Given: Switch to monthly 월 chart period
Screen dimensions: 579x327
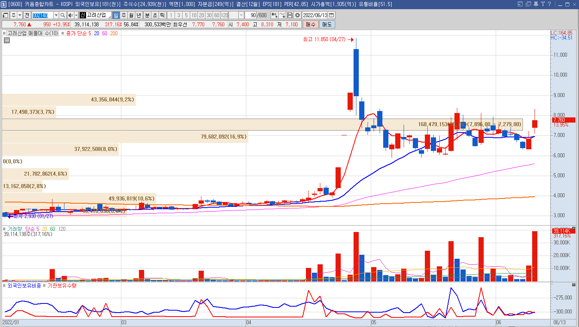Looking at the screenshot, I should pos(131,15).
